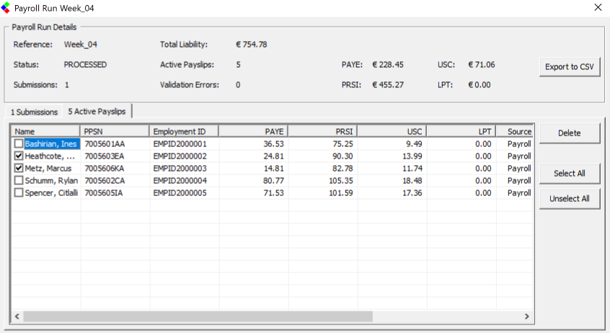Open the 5 Active Payslips tab

[97, 111]
